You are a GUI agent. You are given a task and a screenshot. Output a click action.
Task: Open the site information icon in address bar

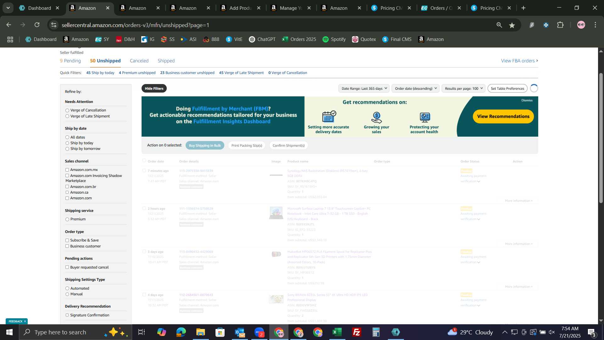pyautogui.click(x=54, y=25)
